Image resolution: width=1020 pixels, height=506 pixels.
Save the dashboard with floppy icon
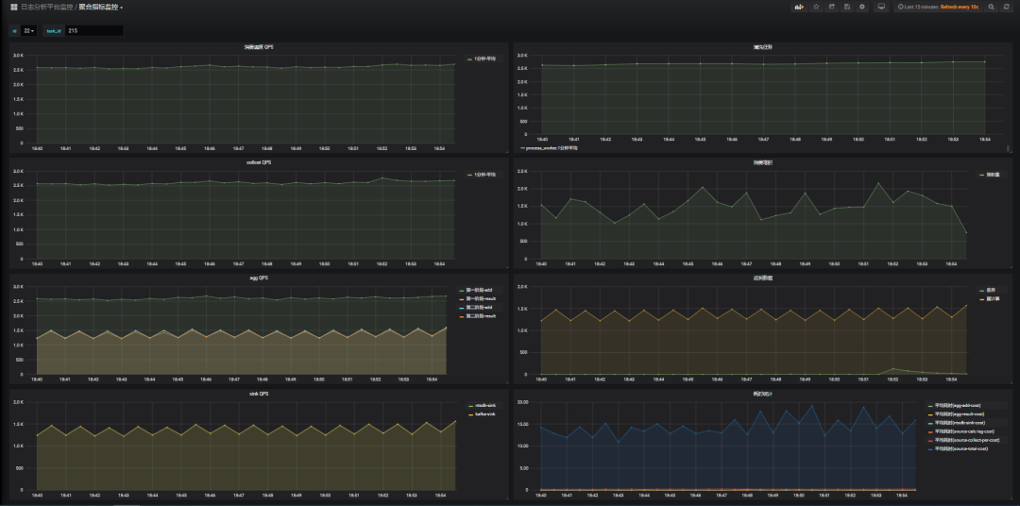coord(847,7)
